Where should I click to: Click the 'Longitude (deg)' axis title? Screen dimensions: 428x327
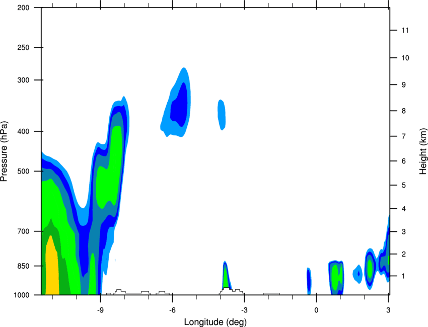coord(216,322)
